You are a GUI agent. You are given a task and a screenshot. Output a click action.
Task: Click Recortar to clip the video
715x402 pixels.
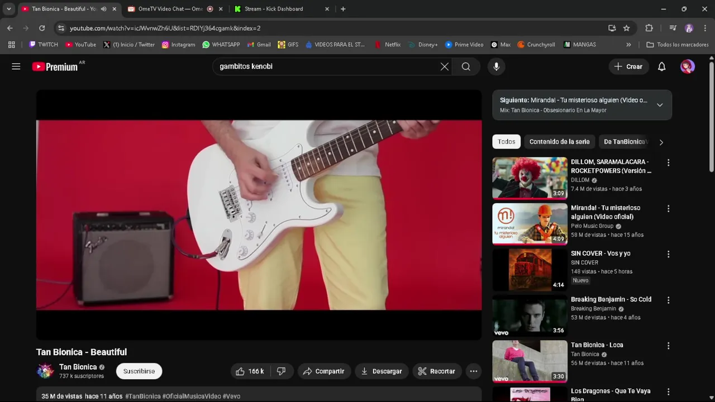pos(437,371)
